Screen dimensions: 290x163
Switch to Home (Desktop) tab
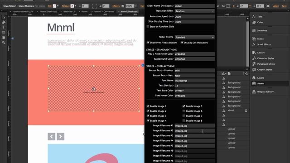[x=48, y=11]
